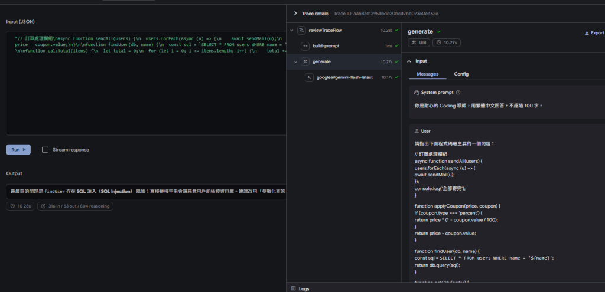Viewport: 605px width, 292px height.
Task: Click the build-prompt step icon
Action: [305, 46]
